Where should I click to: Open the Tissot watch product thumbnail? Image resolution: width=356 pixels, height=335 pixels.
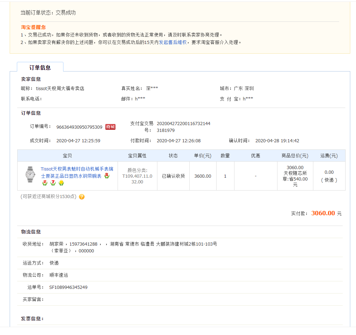pyautogui.click(x=30, y=174)
